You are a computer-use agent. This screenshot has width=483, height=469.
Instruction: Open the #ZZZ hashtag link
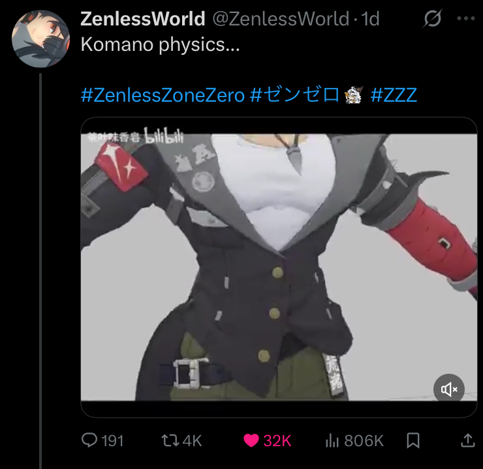tap(394, 95)
